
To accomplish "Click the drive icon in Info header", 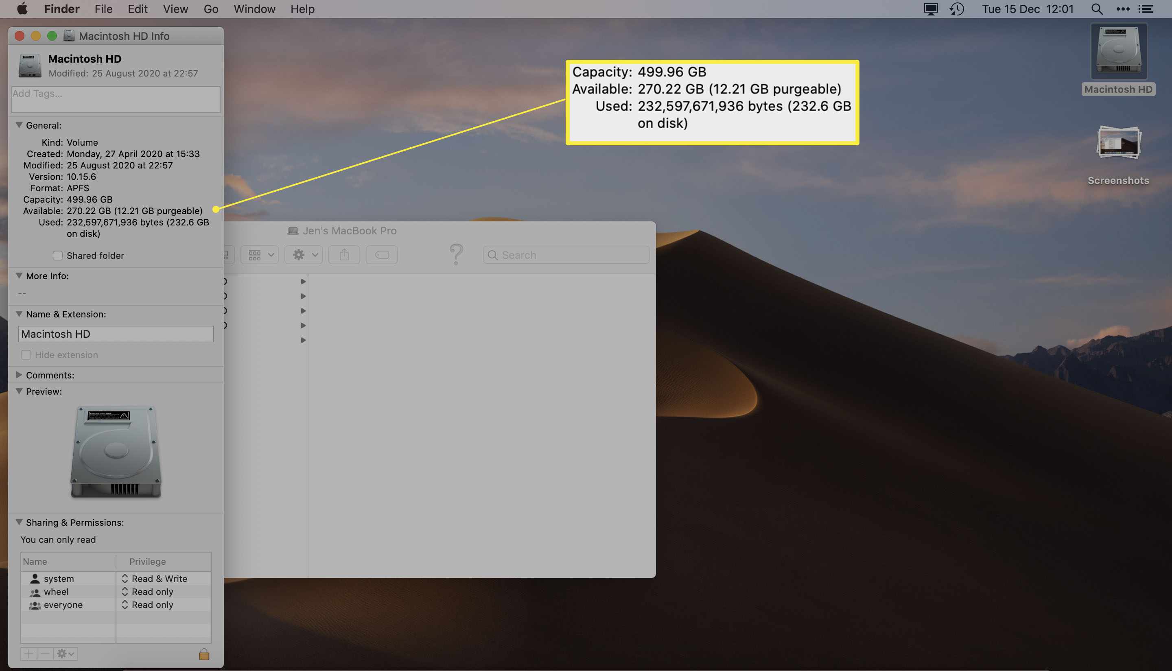I will [30, 66].
